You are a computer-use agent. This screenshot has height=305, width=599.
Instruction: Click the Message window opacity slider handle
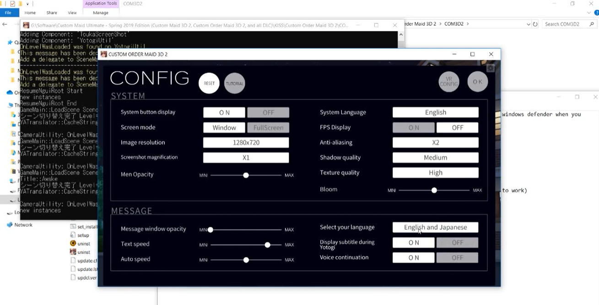pyautogui.click(x=210, y=230)
